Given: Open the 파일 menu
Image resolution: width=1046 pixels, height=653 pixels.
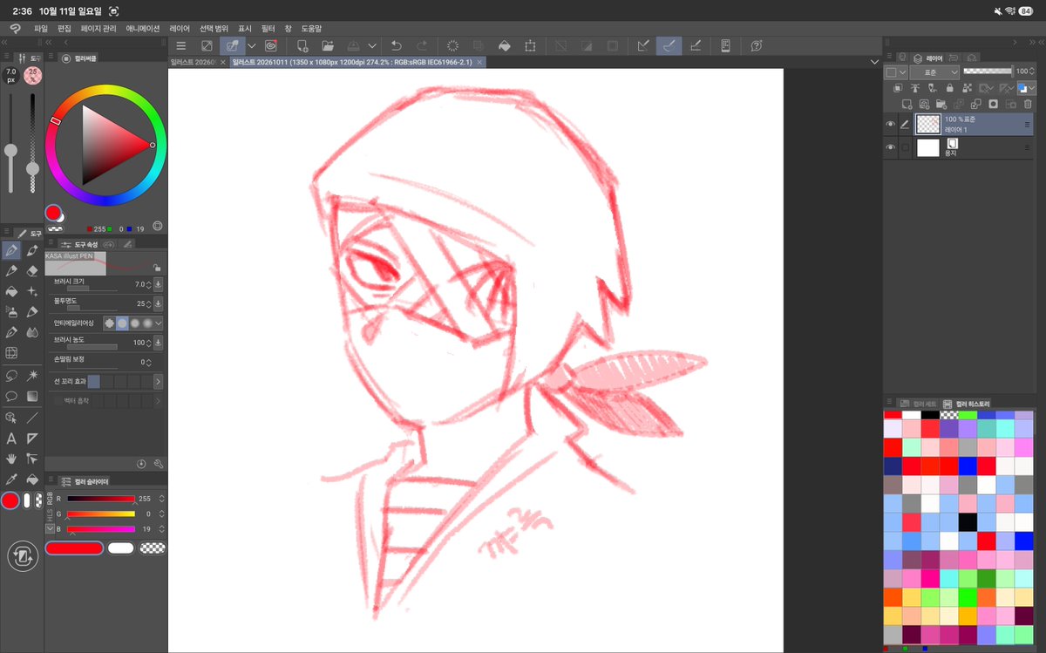Looking at the screenshot, I should pos(41,28).
